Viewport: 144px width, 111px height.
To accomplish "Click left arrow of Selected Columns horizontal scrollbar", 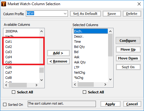I will pos(75,84).
